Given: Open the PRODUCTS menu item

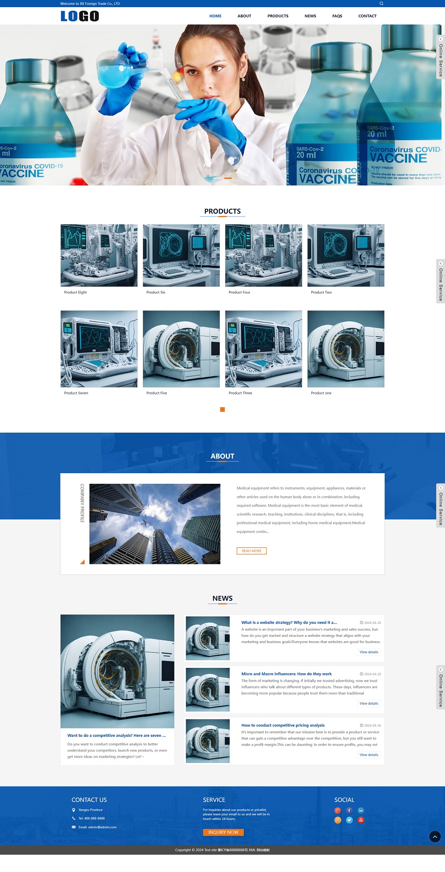Looking at the screenshot, I should pyautogui.click(x=278, y=16).
